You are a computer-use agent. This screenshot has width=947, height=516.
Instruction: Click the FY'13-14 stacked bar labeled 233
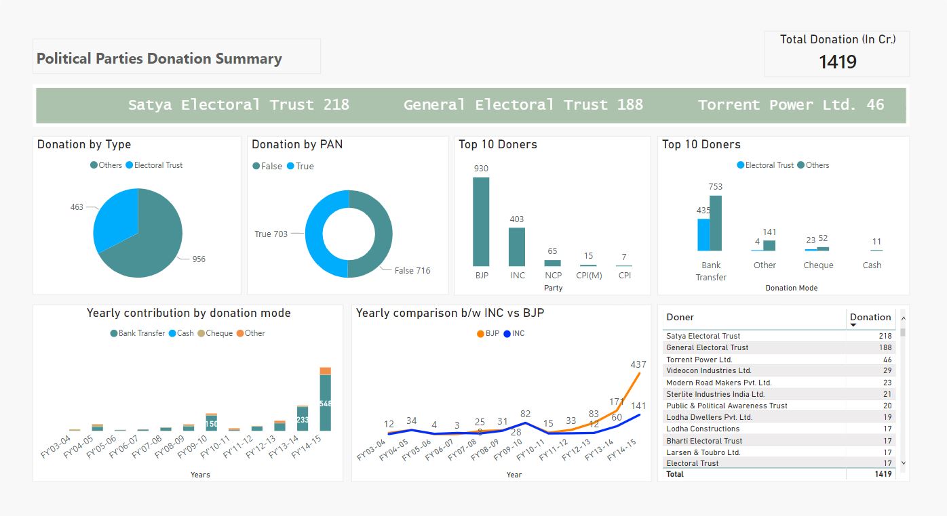[x=303, y=418]
